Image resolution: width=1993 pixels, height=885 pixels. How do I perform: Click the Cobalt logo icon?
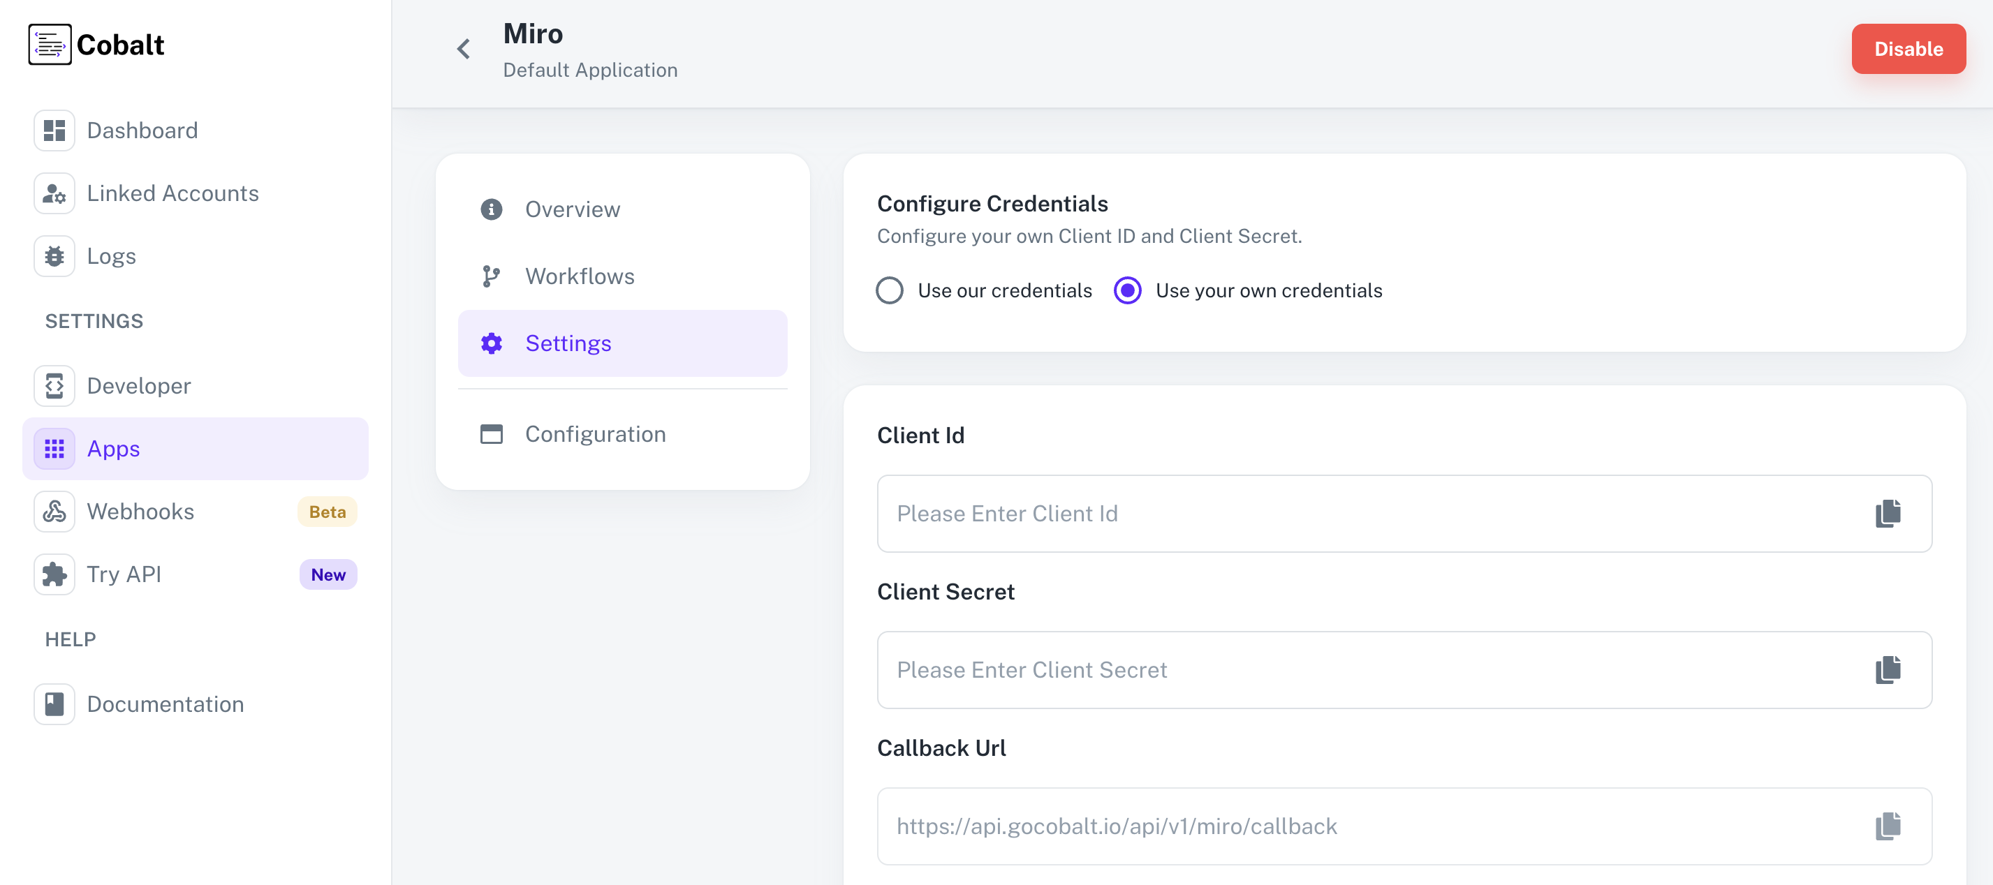point(49,44)
